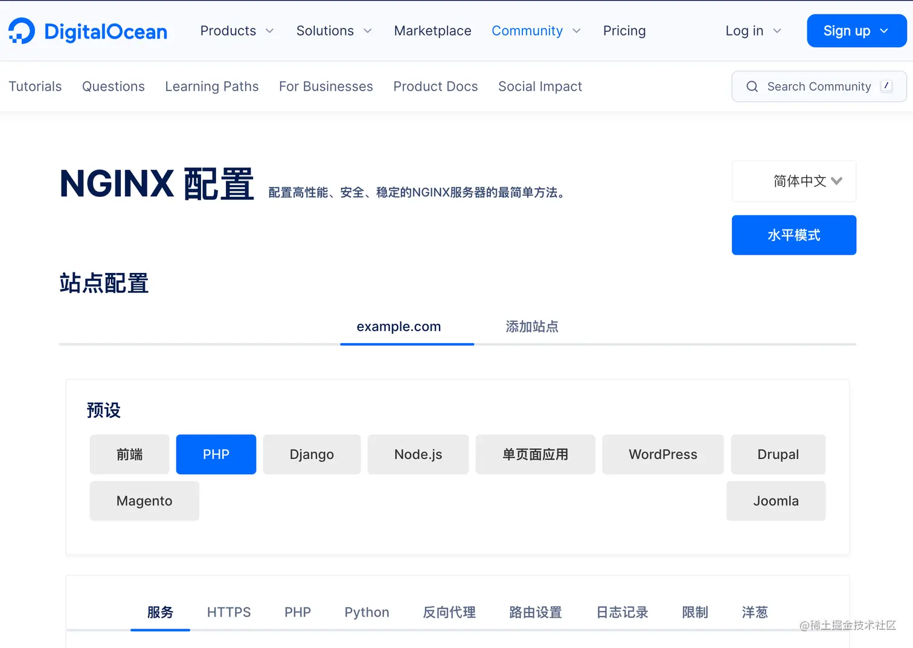This screenshot has height=648, width=913.
Task: Open the Pricing page
Action: (624, 31)
